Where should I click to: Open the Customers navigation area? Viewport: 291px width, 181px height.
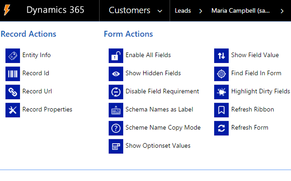pos(129,10)
